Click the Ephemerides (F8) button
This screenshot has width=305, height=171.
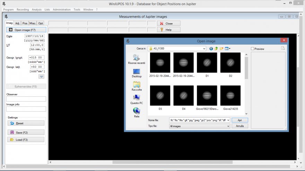pos(26,86)
